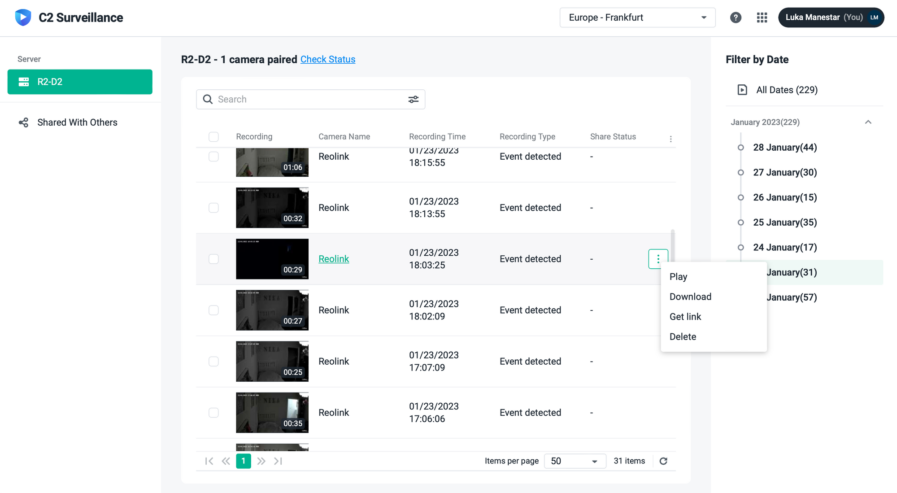Viewport: 897px width, 493px height.
Task: Click the Shared With Others share icon
Action: 23,122
